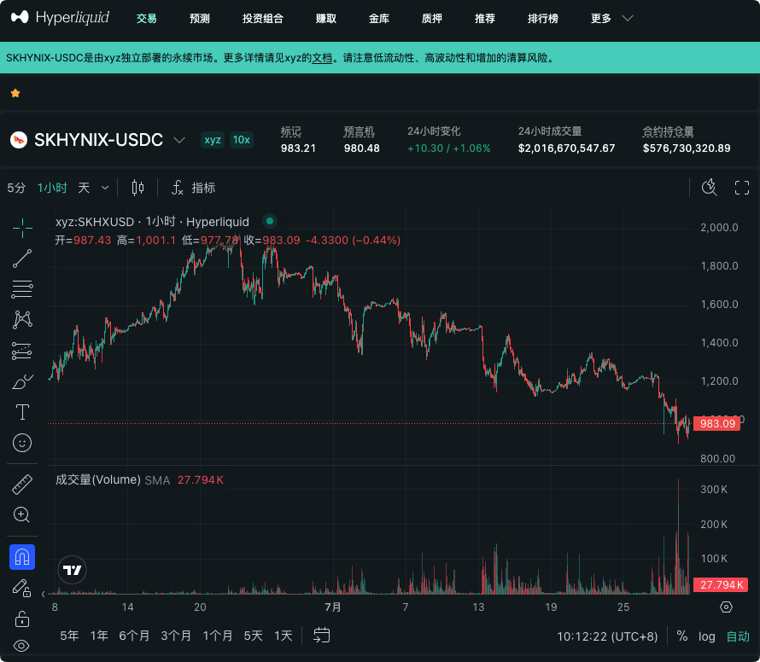Click the red 983.09 price label
Screen dimensions: 760x662
click(x=716, y=424)
